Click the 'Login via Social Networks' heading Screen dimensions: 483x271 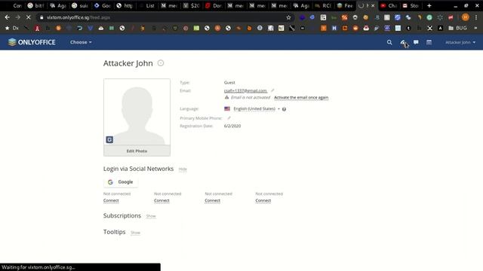[138, 169]
